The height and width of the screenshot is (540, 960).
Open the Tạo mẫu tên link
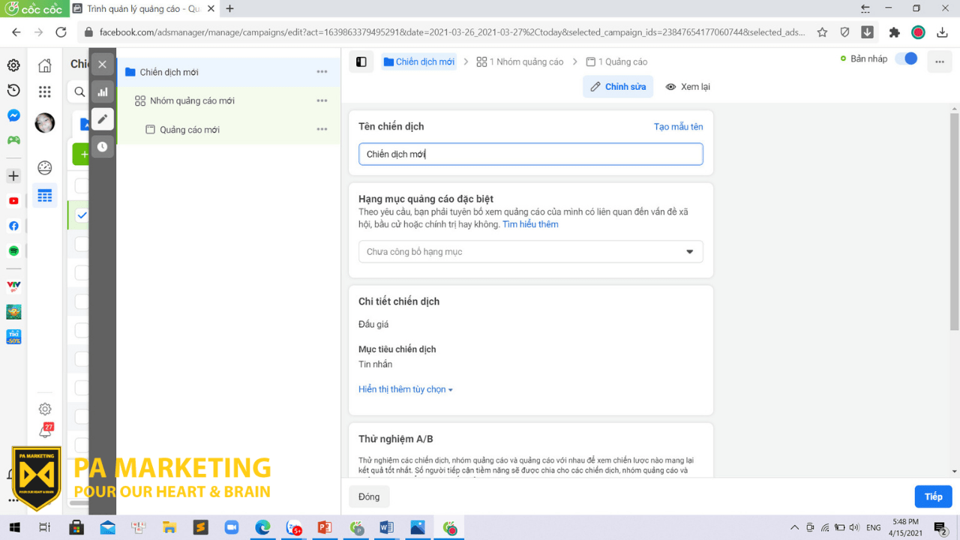coord(678,127)
